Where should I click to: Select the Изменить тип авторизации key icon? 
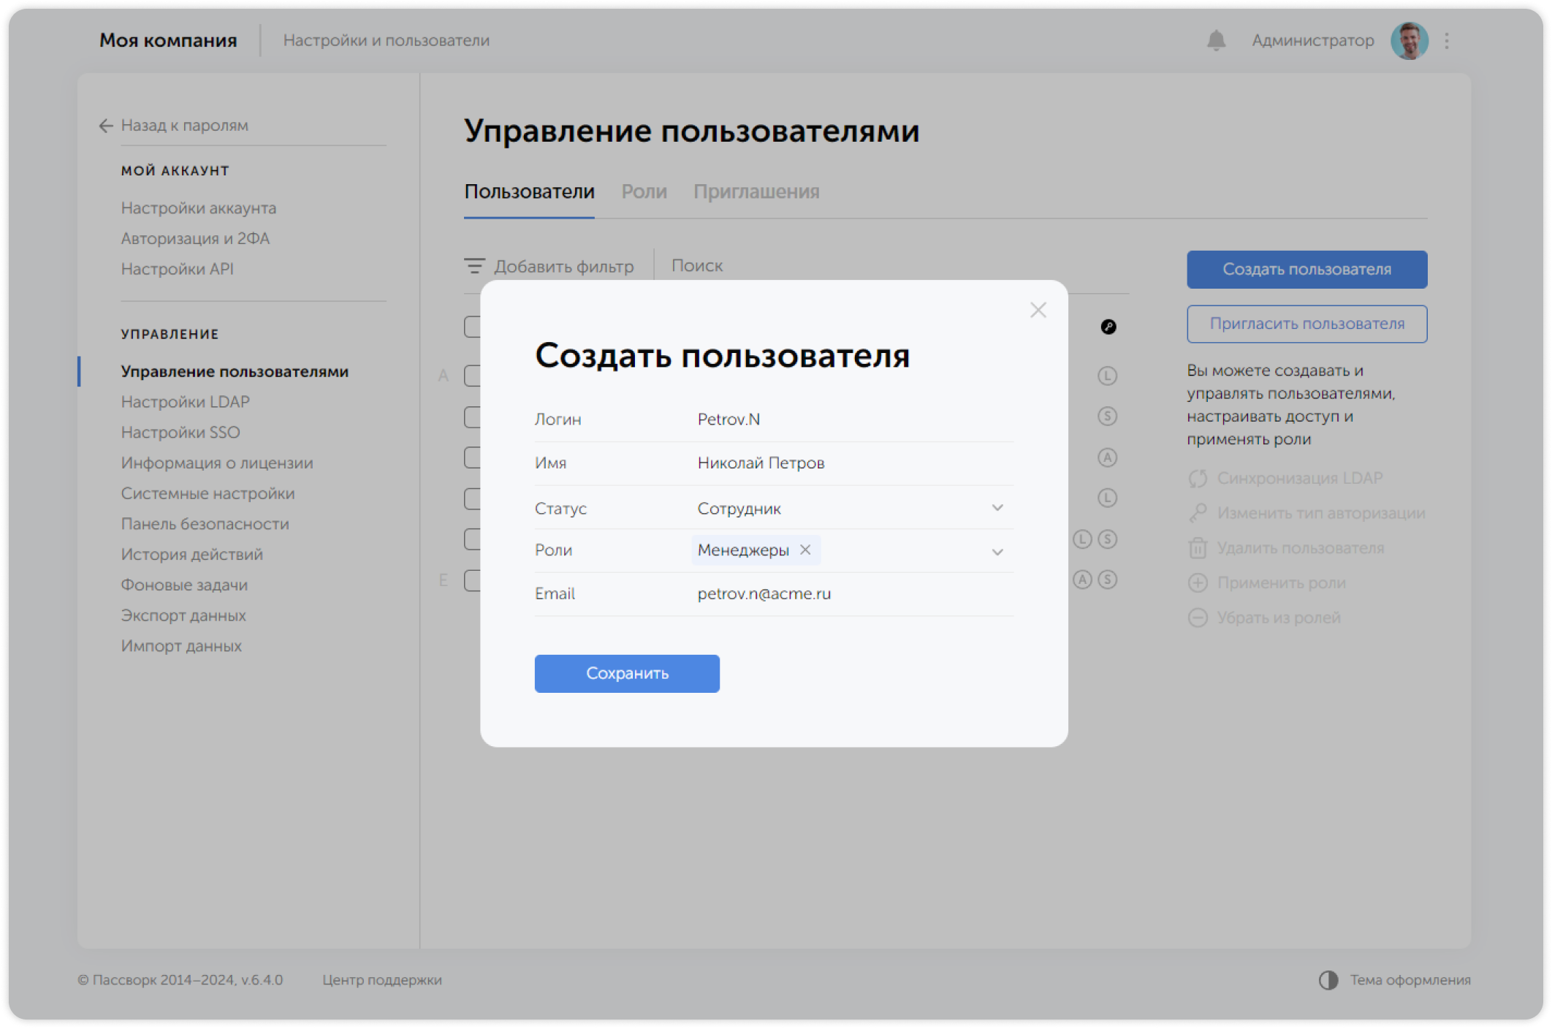tap(1198, 512)
